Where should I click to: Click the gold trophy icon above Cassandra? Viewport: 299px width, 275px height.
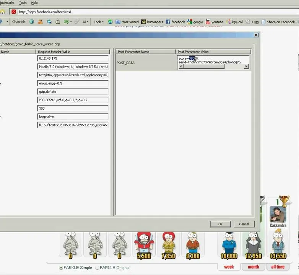[x=284, y=201]
